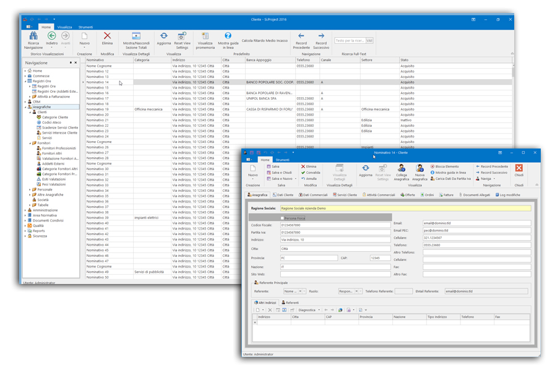Click the Ragione Sociale input field
The width and height of the screenshot is (560, 370).
pos(405,209)
